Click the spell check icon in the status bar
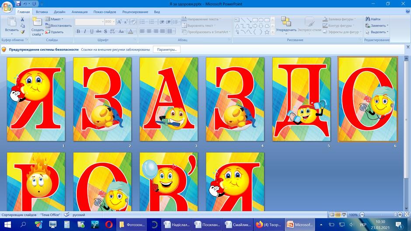Viewport: 411px width, 231px height. [x=67, y=215]
